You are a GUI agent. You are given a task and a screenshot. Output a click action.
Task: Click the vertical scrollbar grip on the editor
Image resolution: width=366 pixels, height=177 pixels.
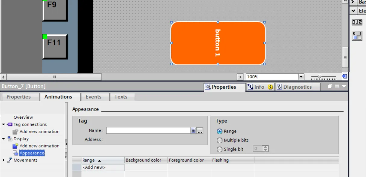(x=345, y=58)
